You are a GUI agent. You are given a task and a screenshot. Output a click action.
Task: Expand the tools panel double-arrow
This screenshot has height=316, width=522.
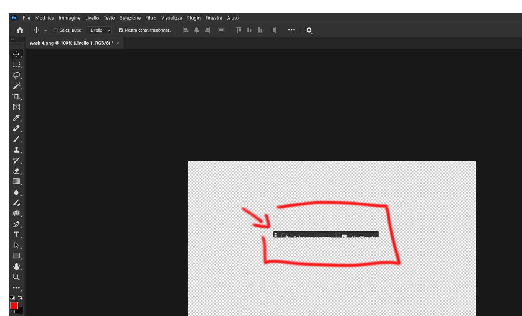(12, 39)
